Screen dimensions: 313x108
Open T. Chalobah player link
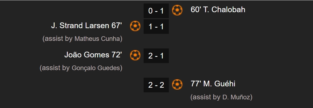tap(224, 9)
